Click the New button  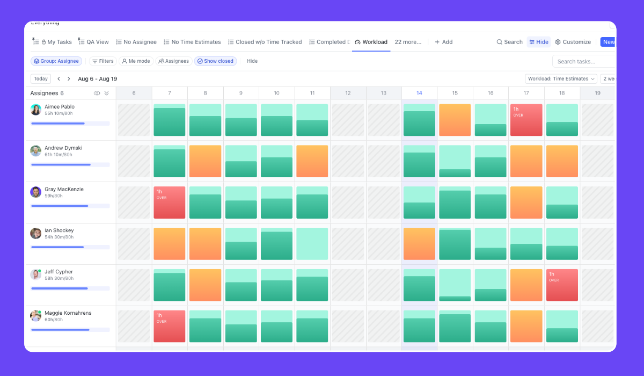pyautogui.click(x=608, y=41)
